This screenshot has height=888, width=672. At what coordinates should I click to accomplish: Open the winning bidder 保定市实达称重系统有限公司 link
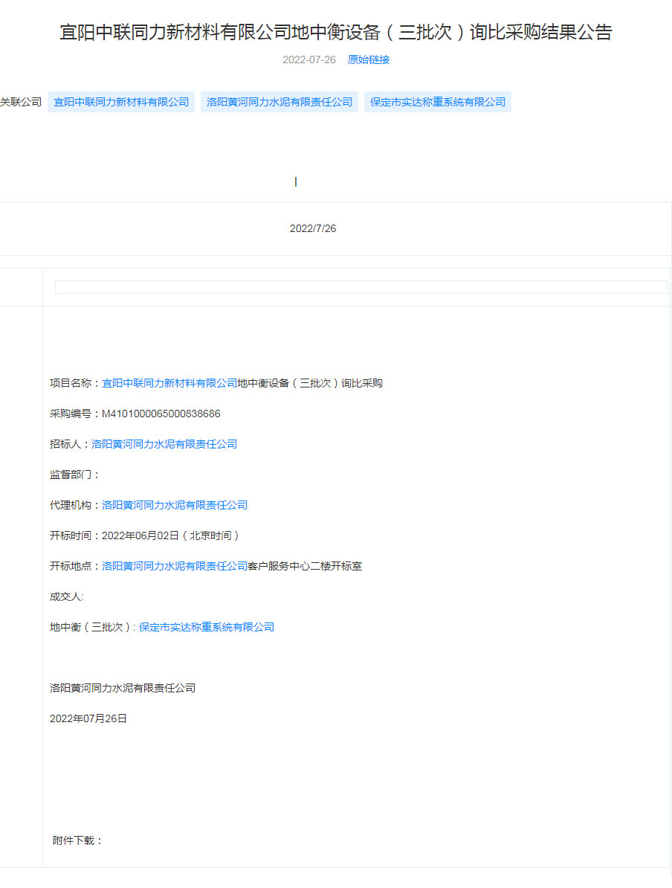click(207, 627)
